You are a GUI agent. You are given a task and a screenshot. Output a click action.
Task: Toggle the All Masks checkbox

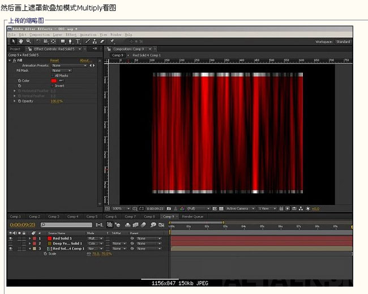[x=53, y=75]
